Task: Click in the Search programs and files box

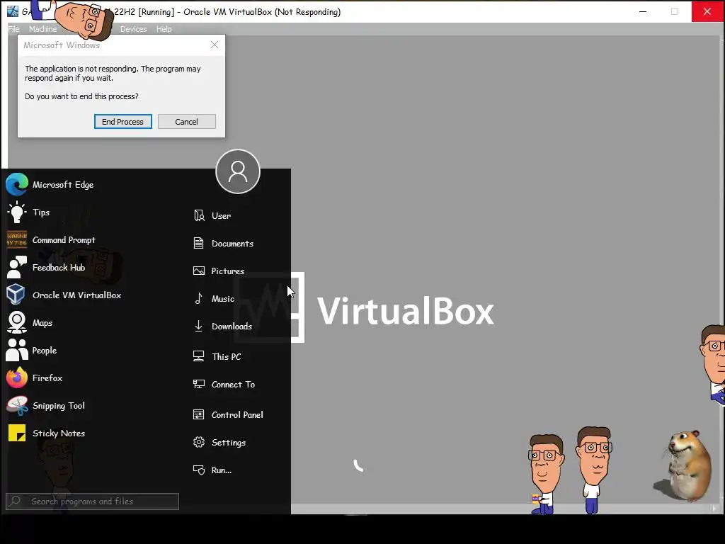Action: click(x=92, y=501)
